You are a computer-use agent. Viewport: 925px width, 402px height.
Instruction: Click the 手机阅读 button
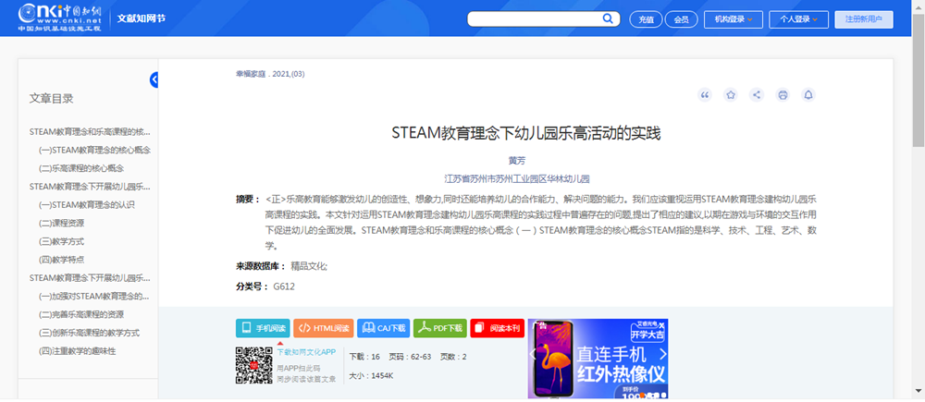tap(264, 328)
